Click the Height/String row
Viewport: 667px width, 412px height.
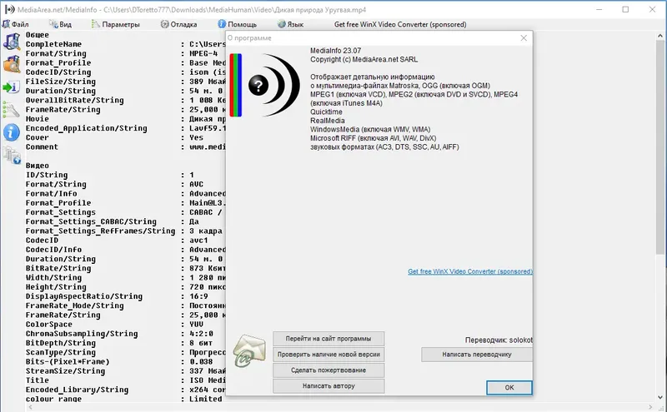pyautogui.click(x=126, y=287)
